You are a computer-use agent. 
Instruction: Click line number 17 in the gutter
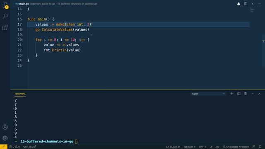(19, 24)
